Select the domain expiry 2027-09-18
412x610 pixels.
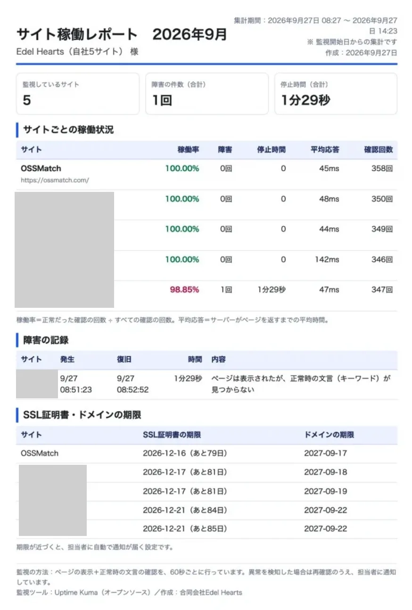coord(326,472)
